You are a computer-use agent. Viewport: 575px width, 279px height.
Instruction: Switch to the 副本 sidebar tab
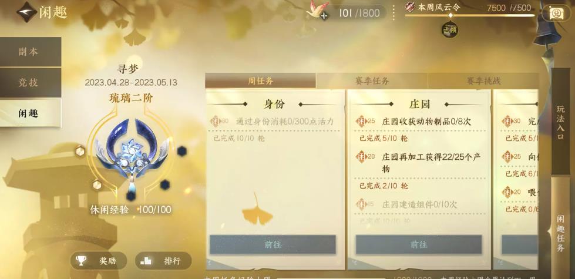tap(31, 52)
